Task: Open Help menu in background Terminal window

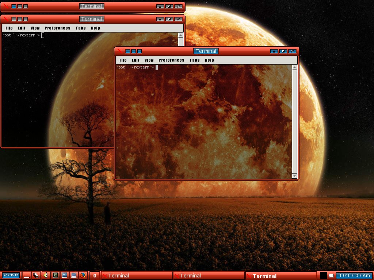Action: click(x=95, y=28)
